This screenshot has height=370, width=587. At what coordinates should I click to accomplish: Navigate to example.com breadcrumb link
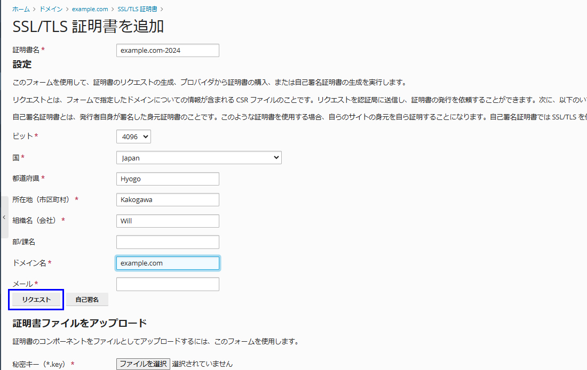click(90, 9)
